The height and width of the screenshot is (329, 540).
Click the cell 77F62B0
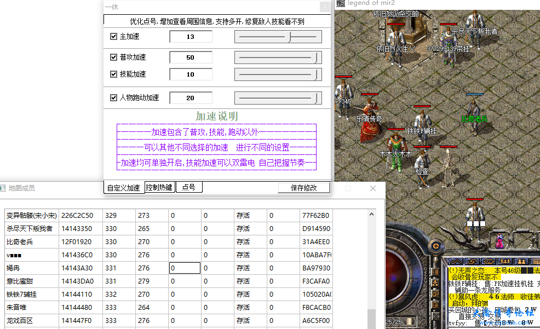(x=316, y=216)
